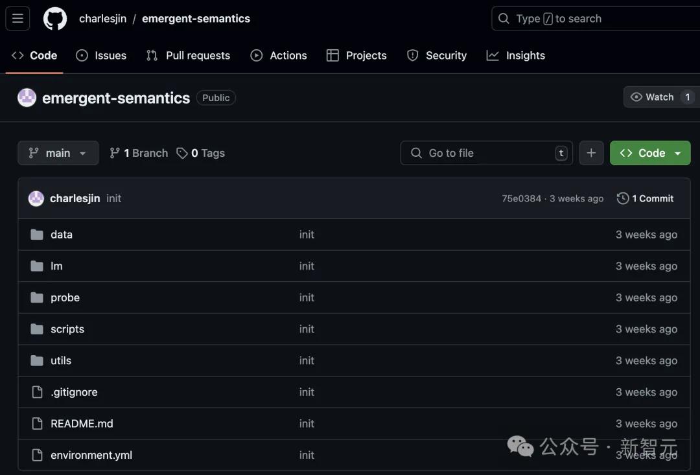
Task: Click the README.md file icon
Action: click(x=37, y=424)
